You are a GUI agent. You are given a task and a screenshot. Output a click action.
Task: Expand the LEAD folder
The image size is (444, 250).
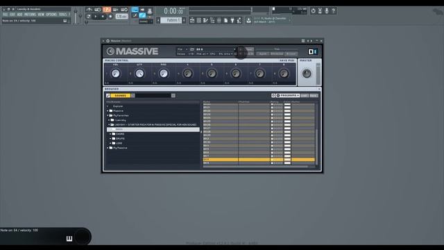pyautogui.click(x=110, y=143)
